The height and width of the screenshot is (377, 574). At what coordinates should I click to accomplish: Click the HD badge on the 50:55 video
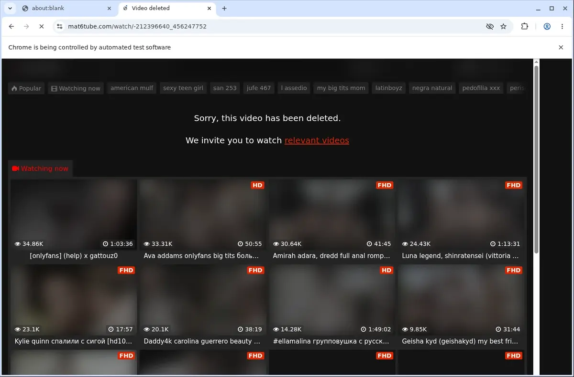coord(257,185)
